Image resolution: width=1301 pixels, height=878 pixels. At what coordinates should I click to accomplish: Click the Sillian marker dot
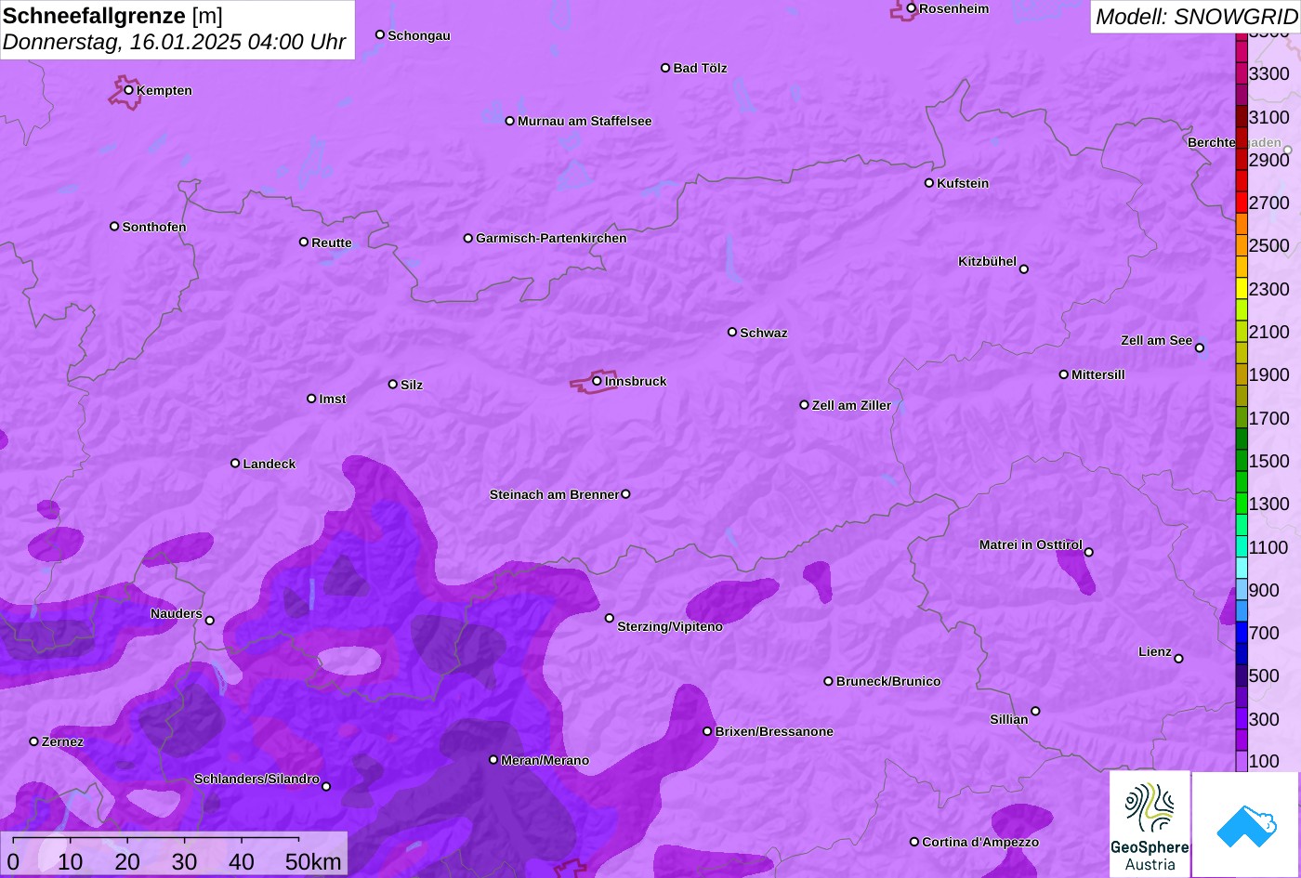[1035, 712]
